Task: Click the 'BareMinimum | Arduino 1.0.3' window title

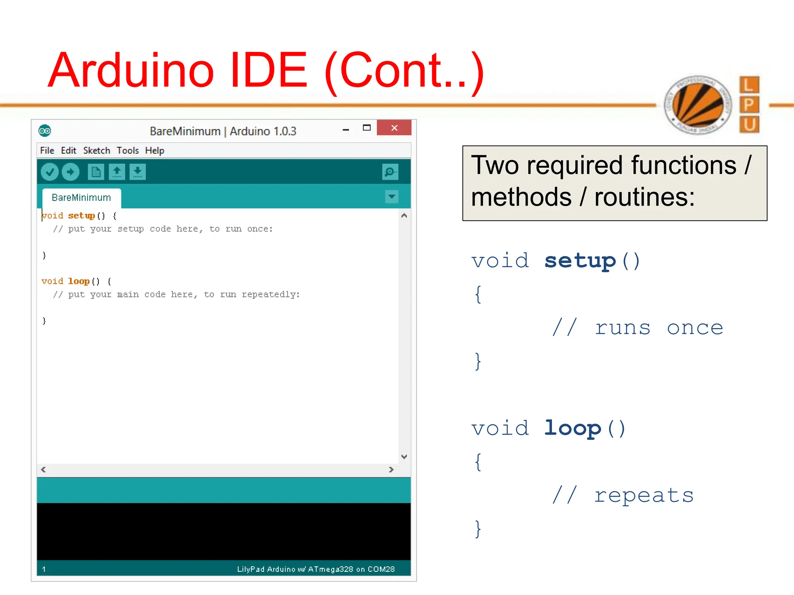Action: point(223,131)
